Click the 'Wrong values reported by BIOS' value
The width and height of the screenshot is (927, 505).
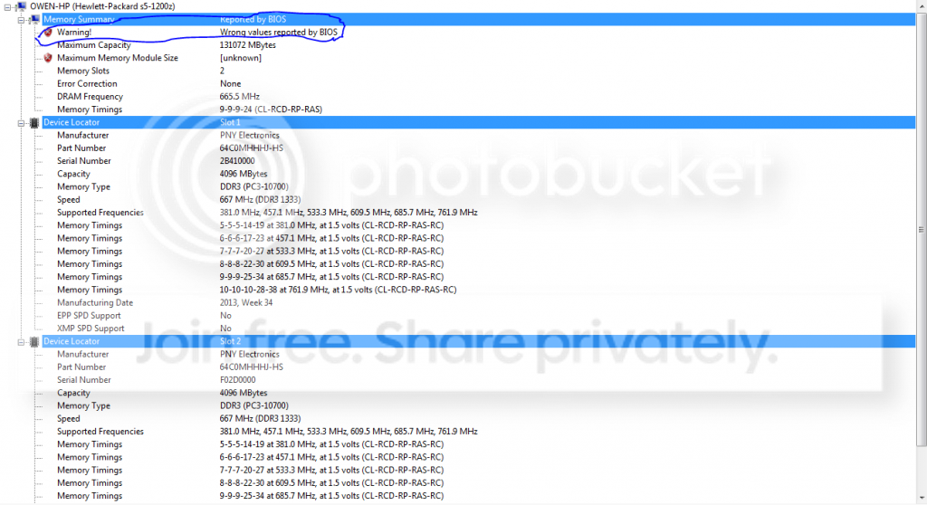(279, 33)
